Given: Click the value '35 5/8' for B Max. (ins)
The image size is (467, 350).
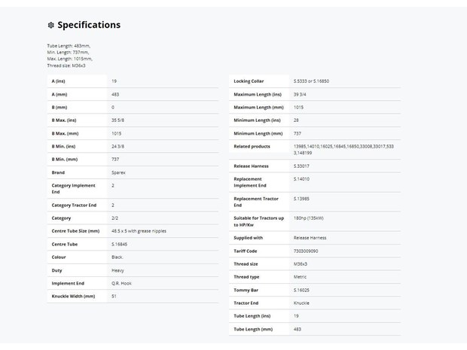Looking at the screenshot, I should (118, 120).
